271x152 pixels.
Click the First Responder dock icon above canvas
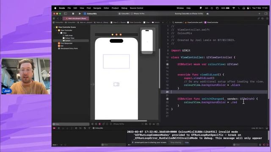pos(116,35)
